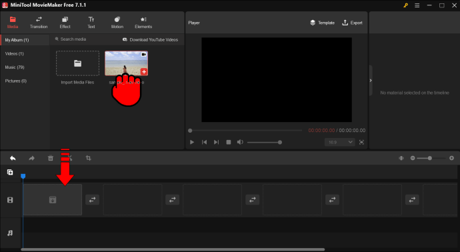Select the beach video thumbnail

(x=126, y=63)
